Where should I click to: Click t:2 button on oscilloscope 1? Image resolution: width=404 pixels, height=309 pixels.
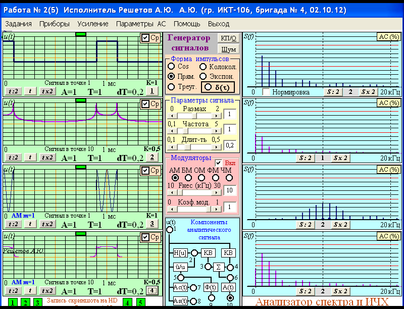click(x=14, y=91)
